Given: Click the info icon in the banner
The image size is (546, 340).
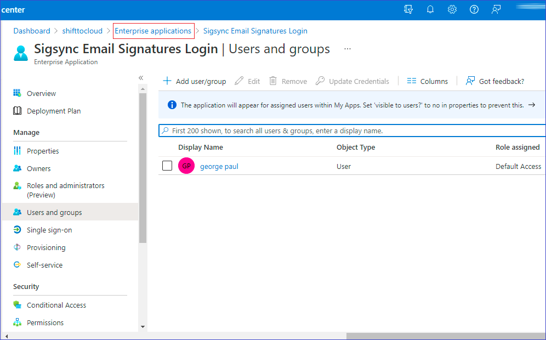Looking at the screenshot, I should click(172, 105).
